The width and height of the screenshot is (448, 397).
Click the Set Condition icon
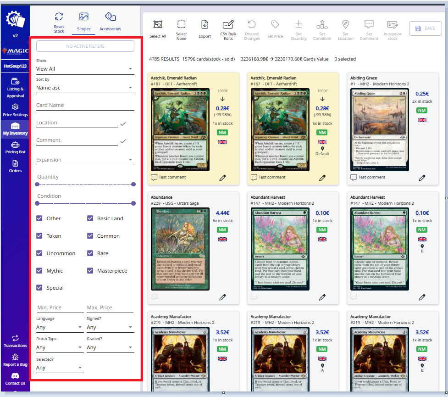pos(322,24)
